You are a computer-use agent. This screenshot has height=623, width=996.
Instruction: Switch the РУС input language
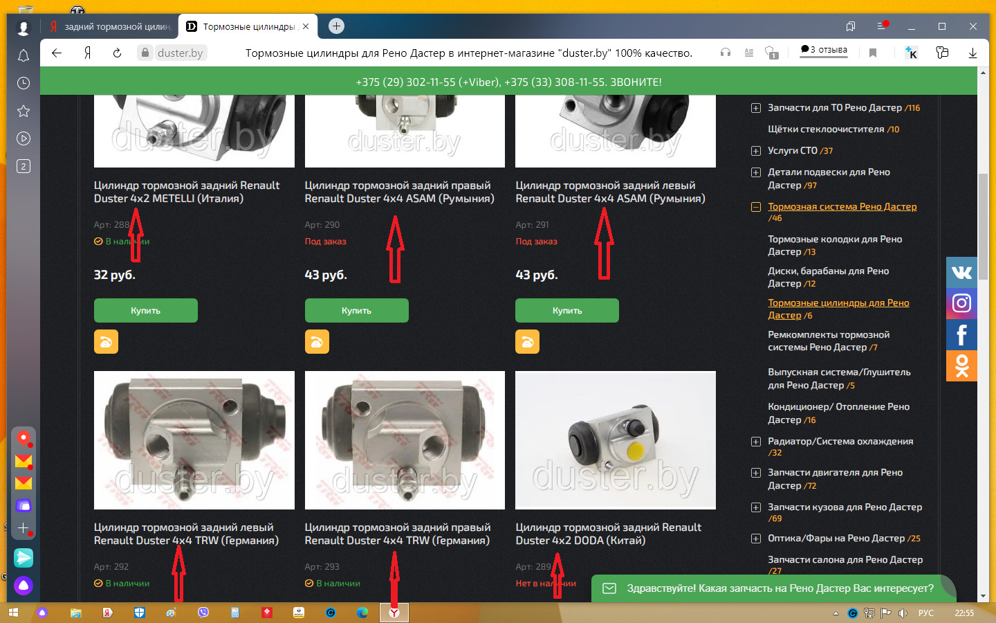(925, 613)
